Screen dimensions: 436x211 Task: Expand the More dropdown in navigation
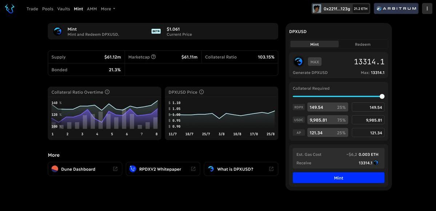108,9
